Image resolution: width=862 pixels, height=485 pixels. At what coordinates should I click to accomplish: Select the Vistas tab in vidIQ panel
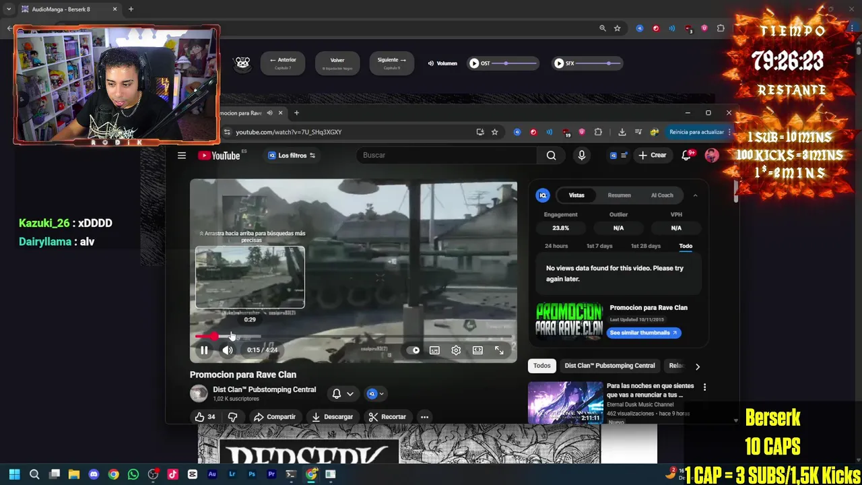pos(576,195)
